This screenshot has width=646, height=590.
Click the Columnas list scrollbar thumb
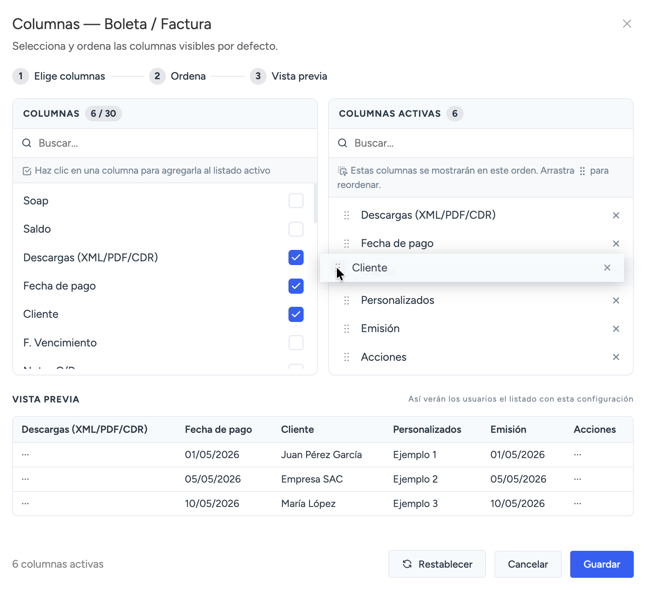(315, 203)
